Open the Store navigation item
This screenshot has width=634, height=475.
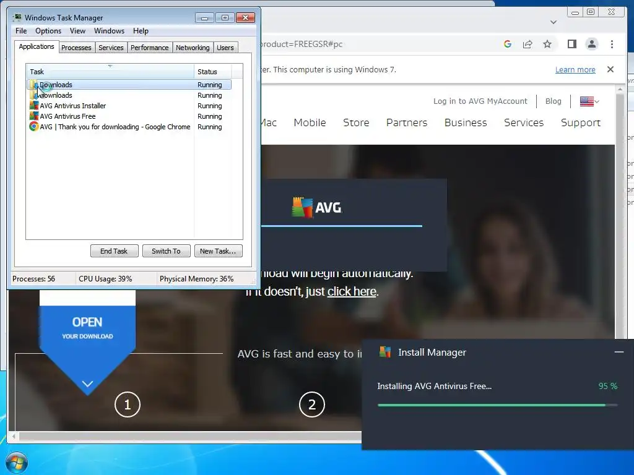click(356, 122)
